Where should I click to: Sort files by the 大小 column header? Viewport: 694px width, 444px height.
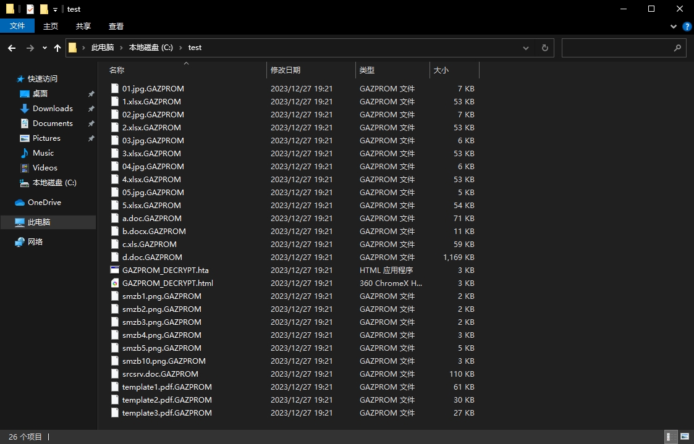pos(455,70)
